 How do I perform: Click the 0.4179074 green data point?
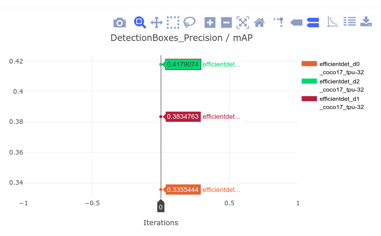(161, 65)
